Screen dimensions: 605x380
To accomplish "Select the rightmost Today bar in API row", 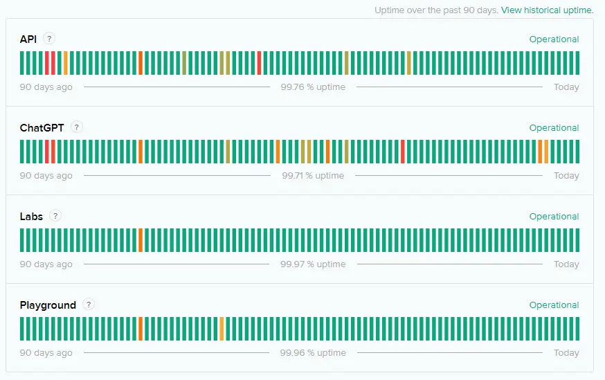I will point(577,63).
